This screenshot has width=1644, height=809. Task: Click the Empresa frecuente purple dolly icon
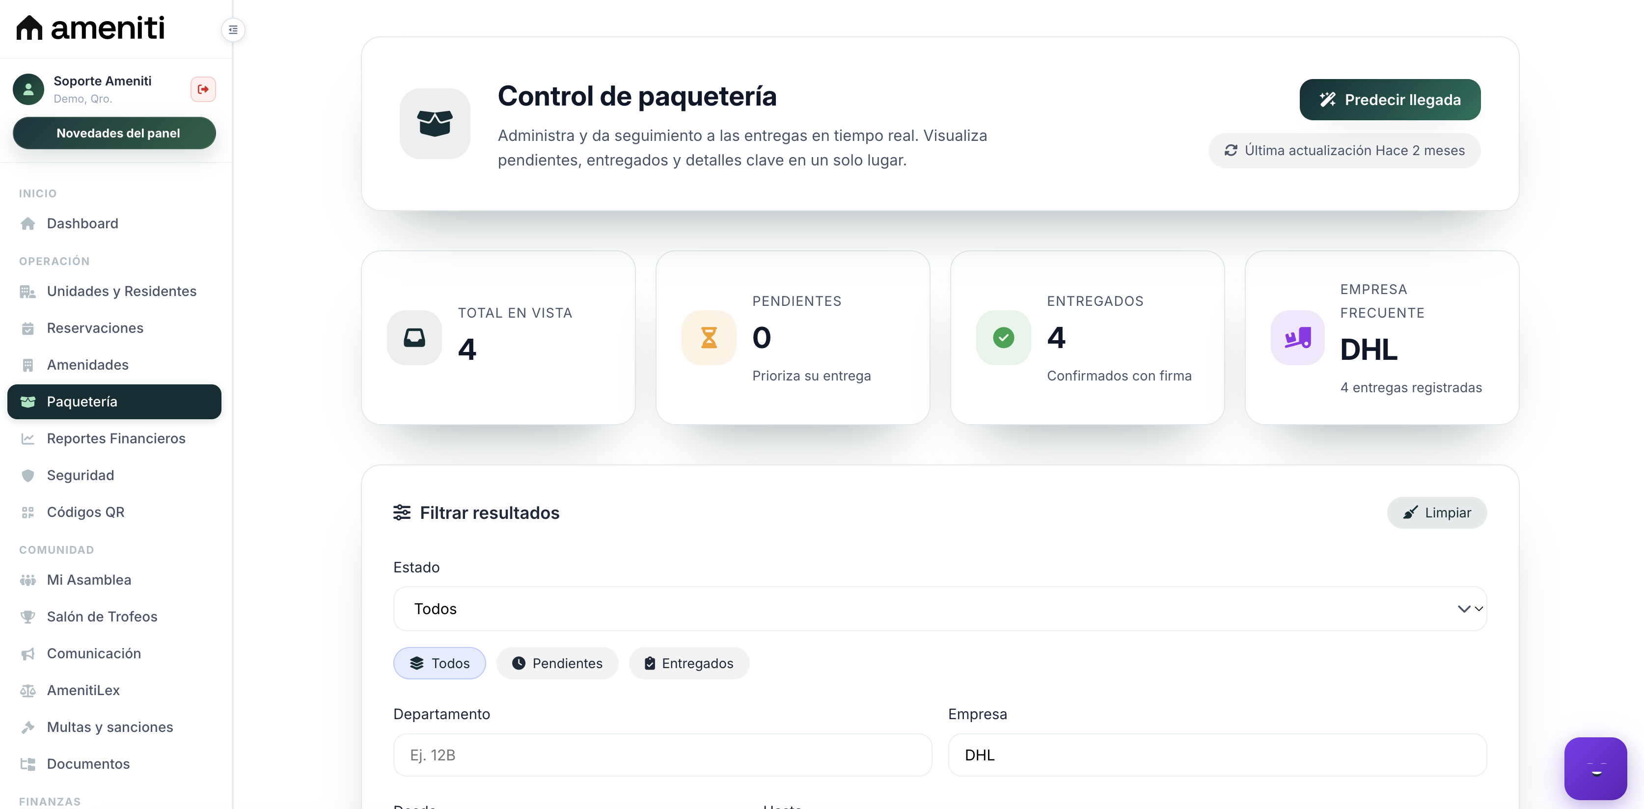point(1297,338)
